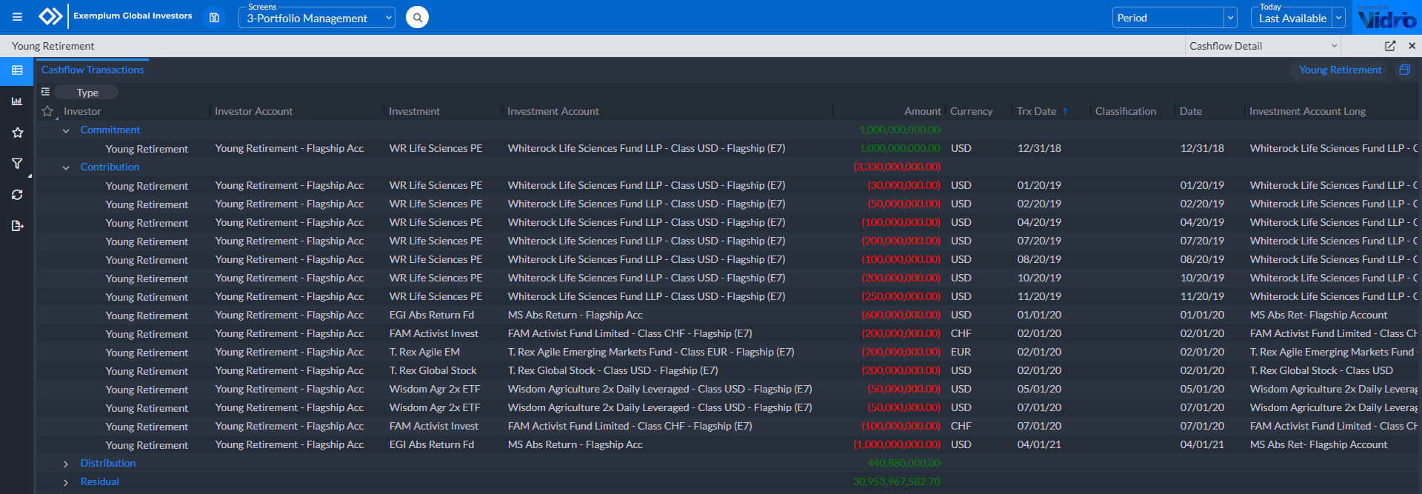Click Trx Date ascending sort arrow

coord(1065,111)
